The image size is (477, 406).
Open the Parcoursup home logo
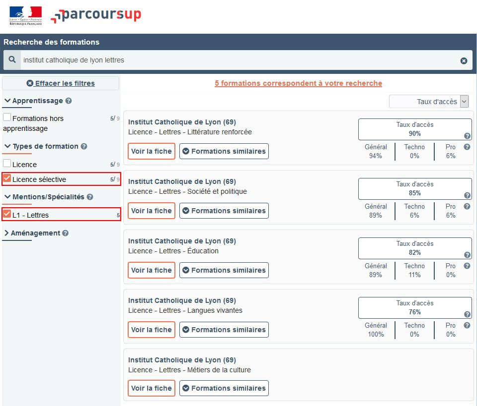96,15
